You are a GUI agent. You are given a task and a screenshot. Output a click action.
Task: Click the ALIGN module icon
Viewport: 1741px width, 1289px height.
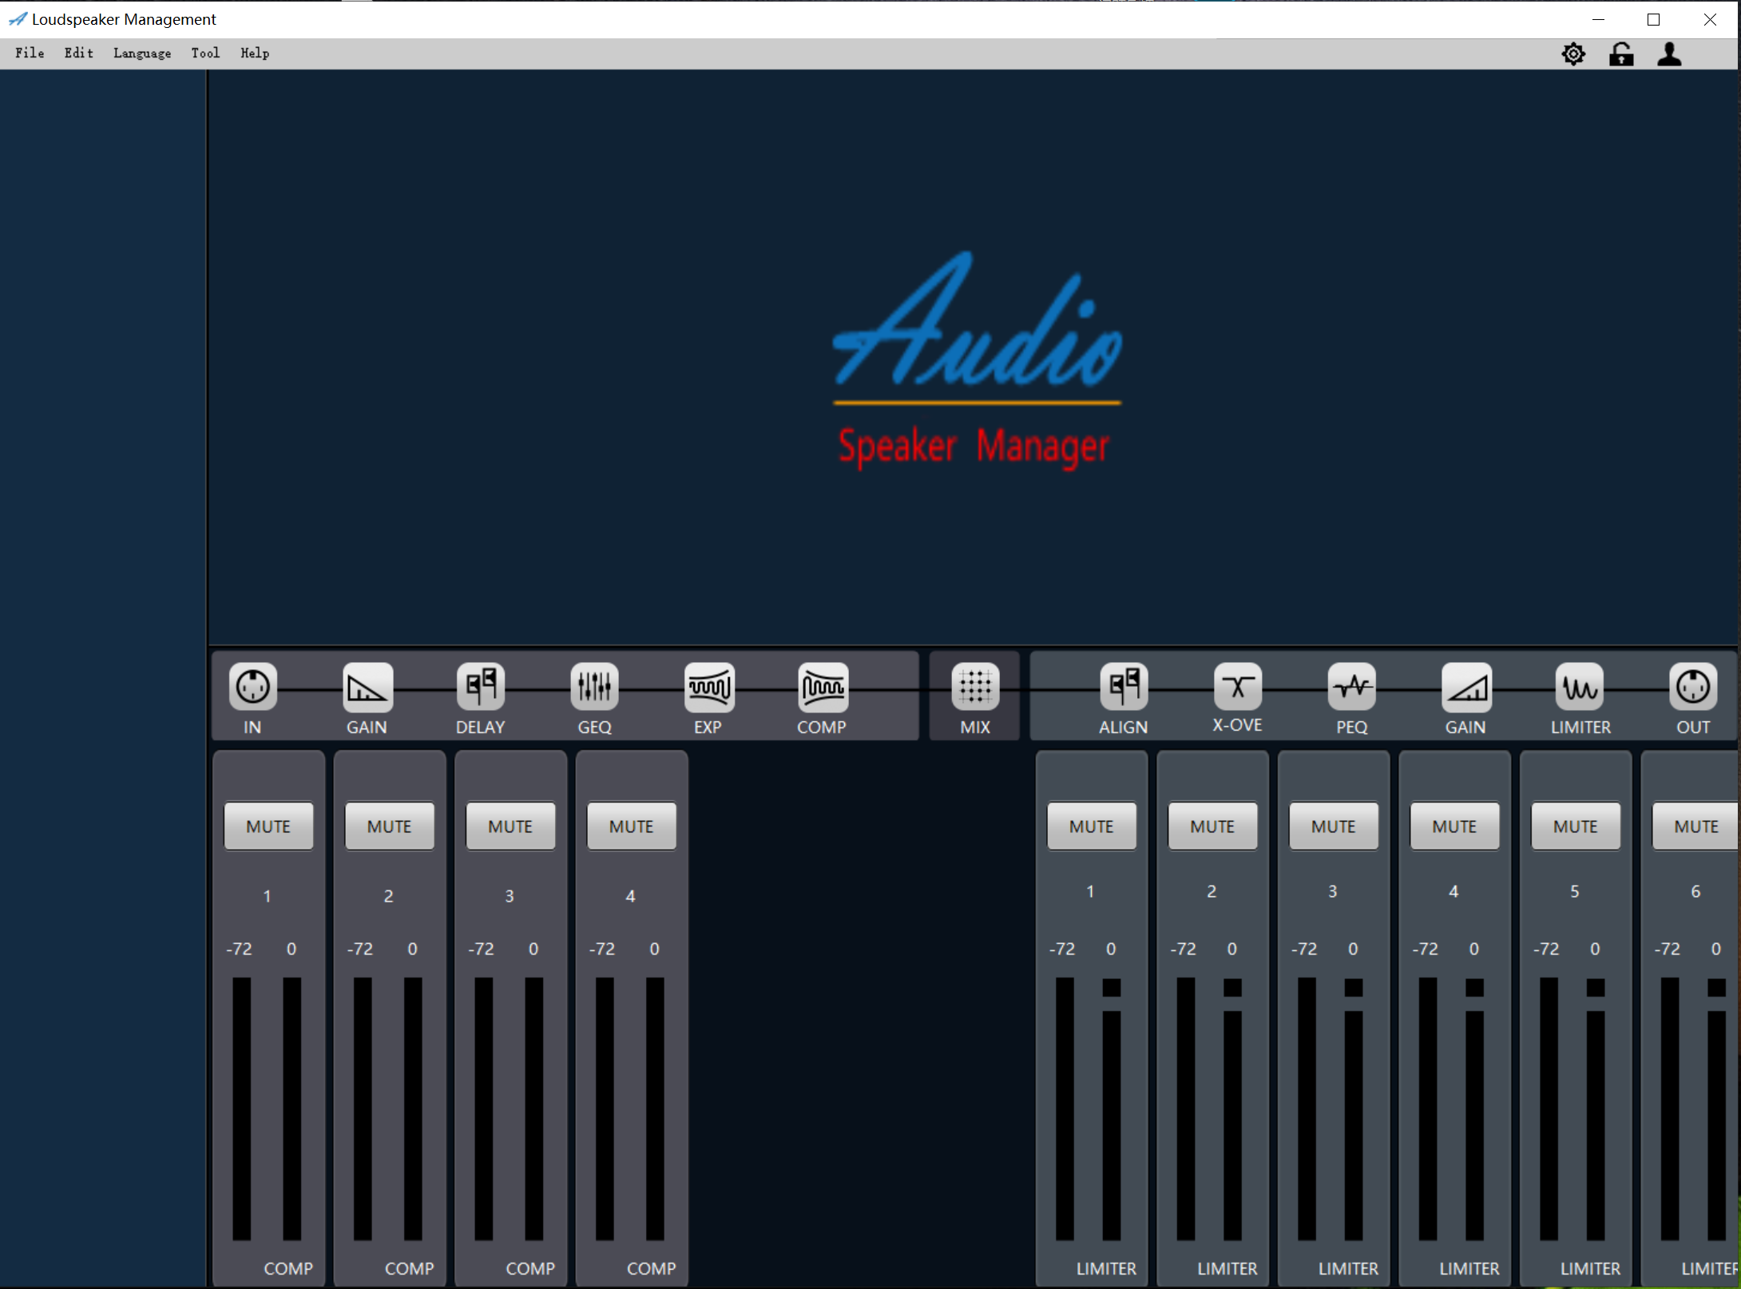pyautogui.click(x=1124, y=687)
